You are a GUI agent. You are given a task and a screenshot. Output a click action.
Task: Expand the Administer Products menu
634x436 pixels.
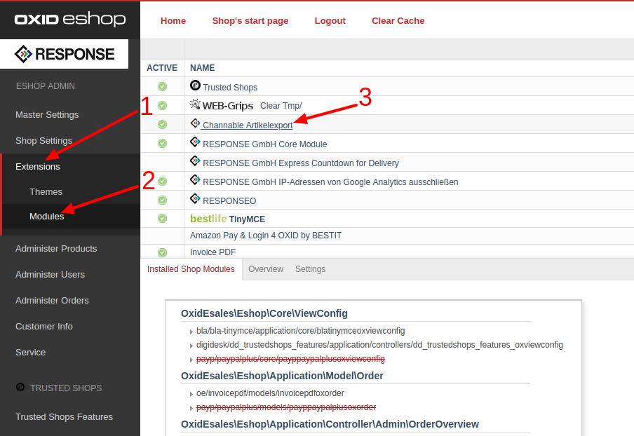[56, 249]
